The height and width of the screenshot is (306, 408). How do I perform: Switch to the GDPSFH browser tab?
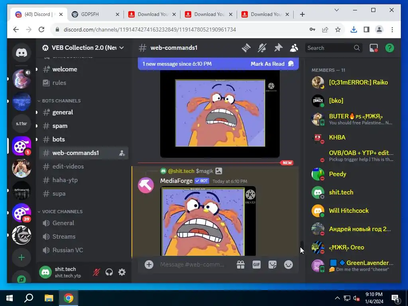(x=96, y=14)
